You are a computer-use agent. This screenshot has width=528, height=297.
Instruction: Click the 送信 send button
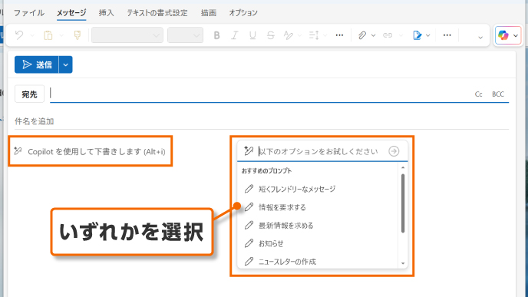pos(37,64)
